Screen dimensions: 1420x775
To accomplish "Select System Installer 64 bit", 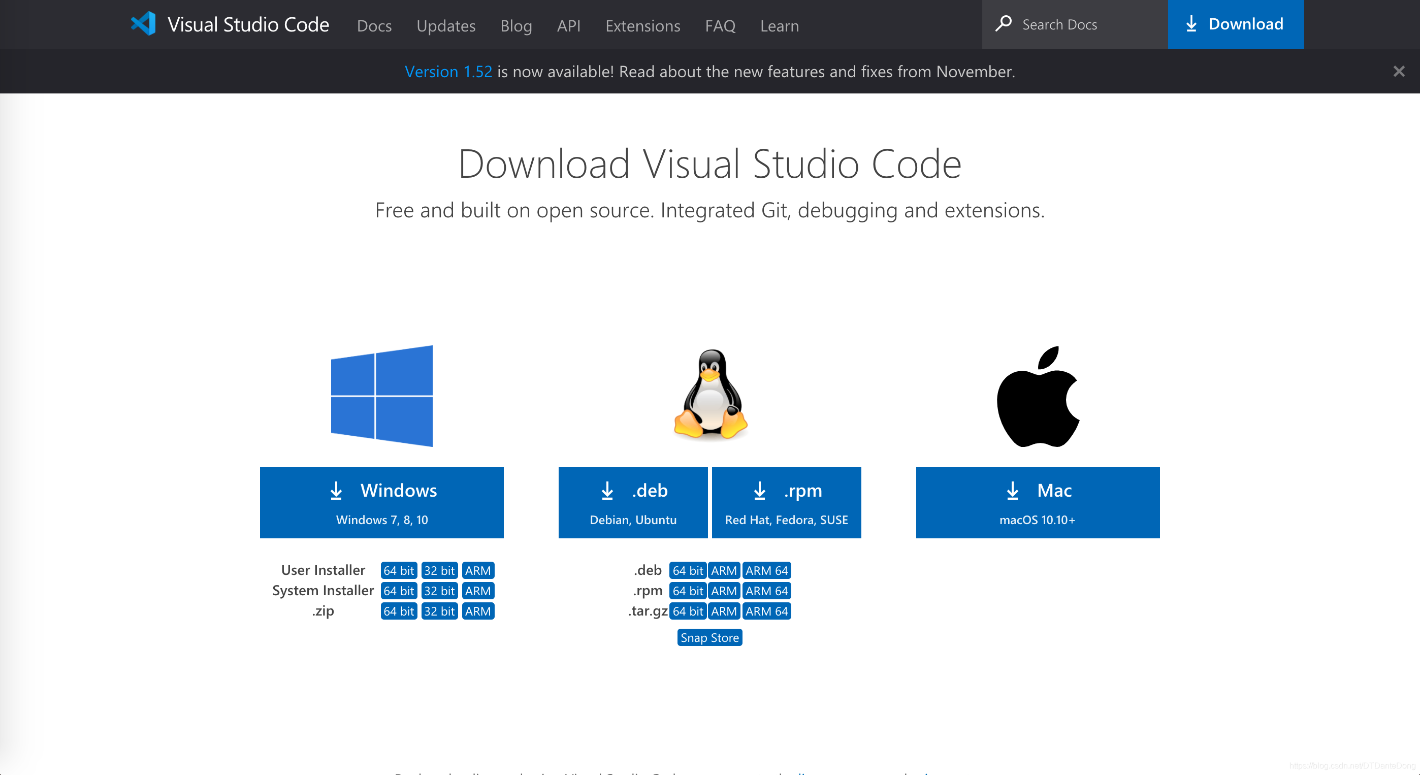I will tap(399, 591).
